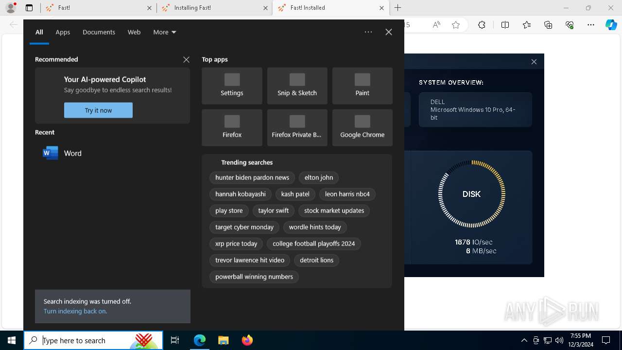The width and height of the screenshot is (622, 350).
Task: Expand the More search filter dropdown
Action: 165,32
